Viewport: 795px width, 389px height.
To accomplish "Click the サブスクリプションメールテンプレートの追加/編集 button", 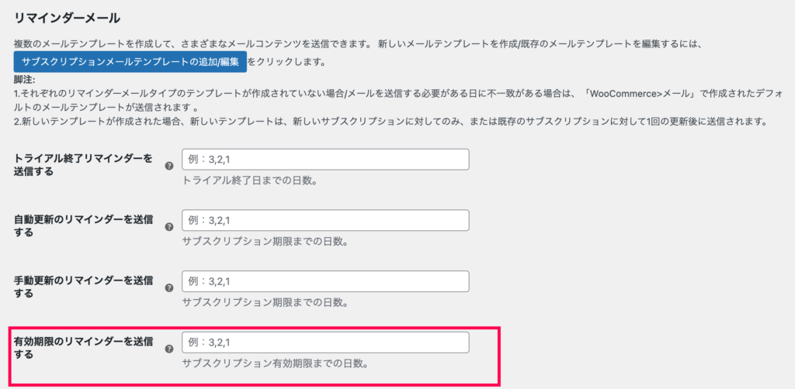I will tap(130, 62).
